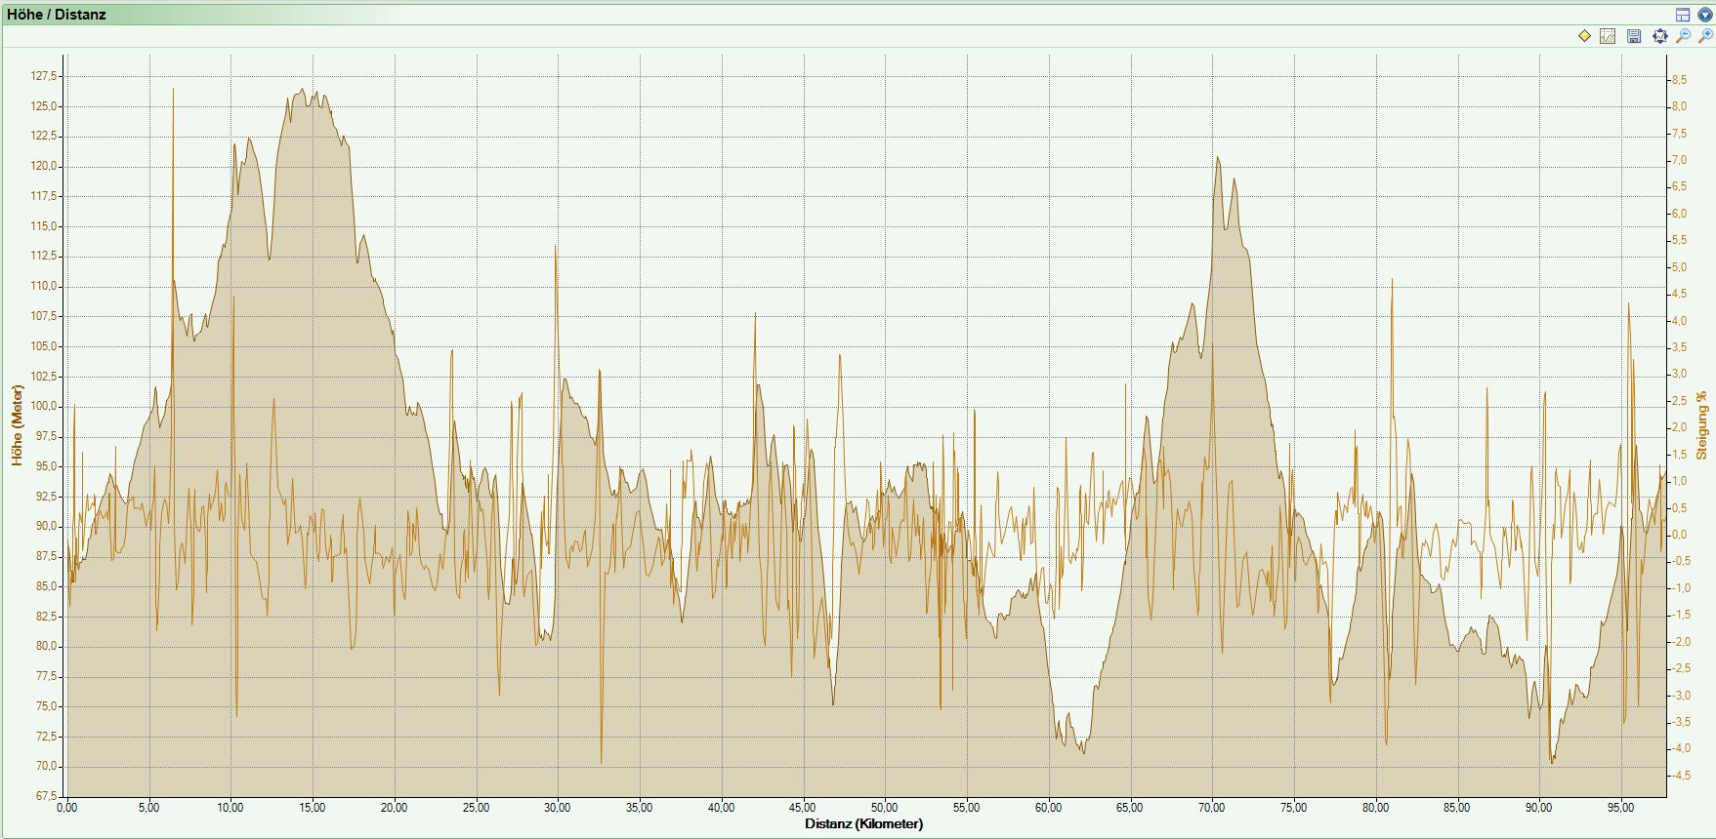Click the 127,5 elevation axis value

pyautogui.click(x=45, y=76)
